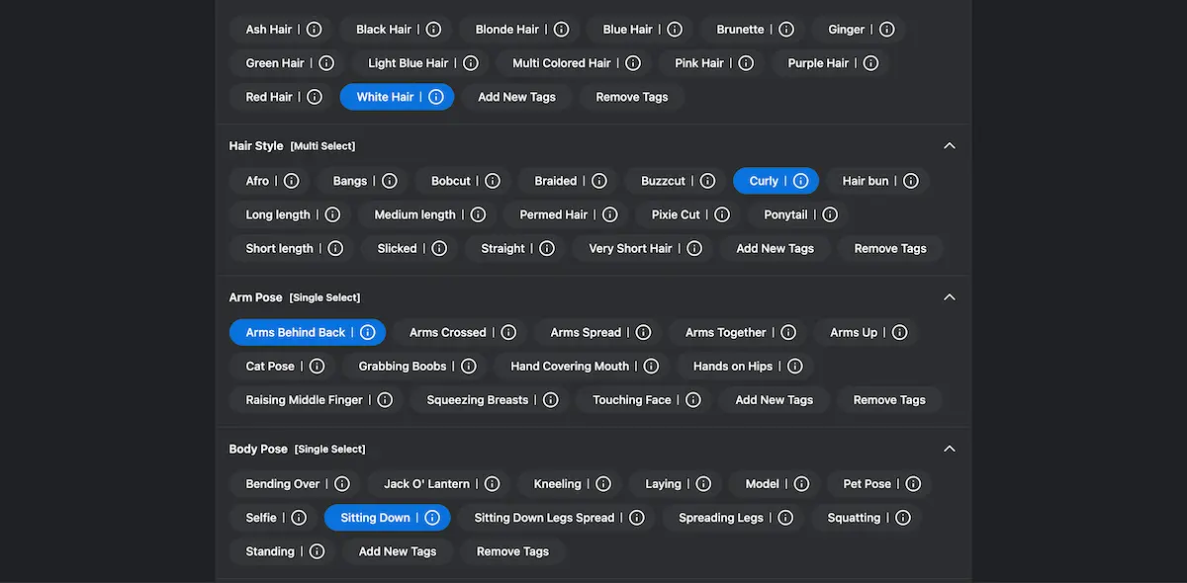Choose the Purple Hair tag
Screen dimensions: 1187x583
coord(818,63)
